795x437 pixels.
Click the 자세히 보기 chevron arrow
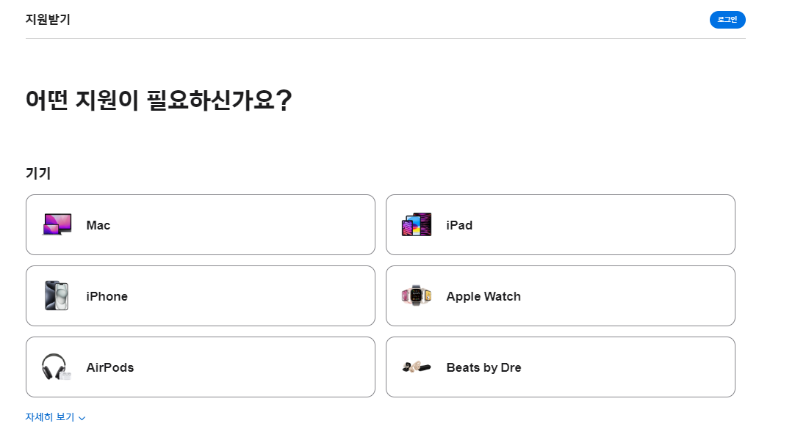pos(82,417)
